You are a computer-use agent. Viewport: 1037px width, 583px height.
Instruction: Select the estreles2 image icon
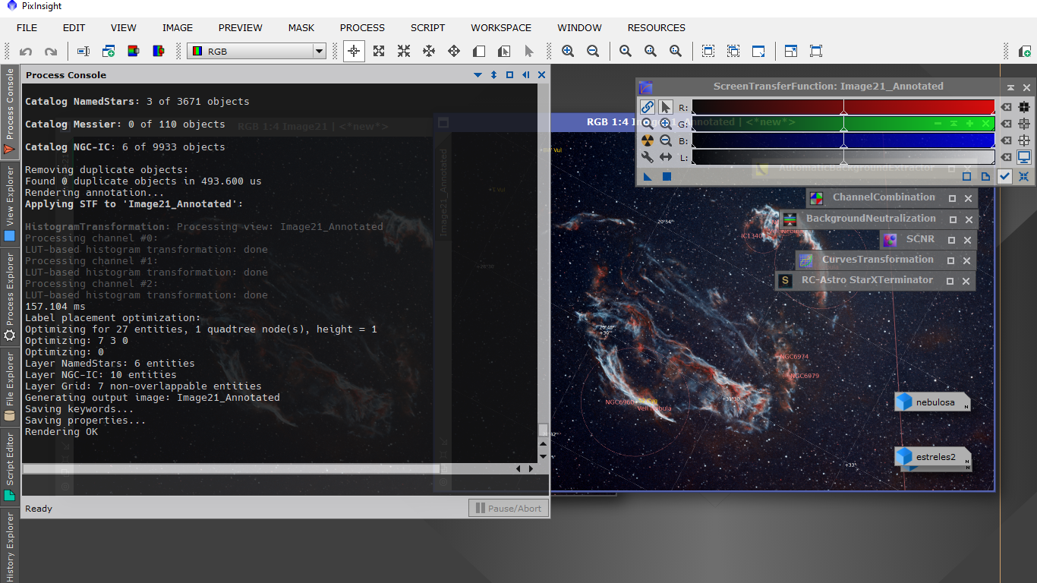[x=932, y=457]
